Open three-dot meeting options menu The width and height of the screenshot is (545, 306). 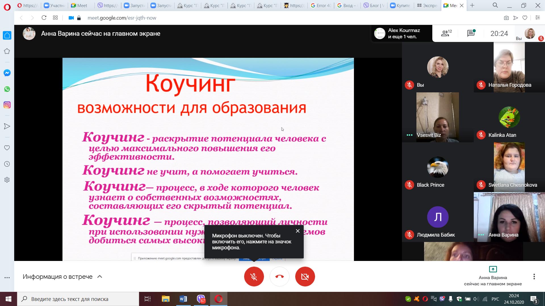pyautogui.click(x=534, y=277)
